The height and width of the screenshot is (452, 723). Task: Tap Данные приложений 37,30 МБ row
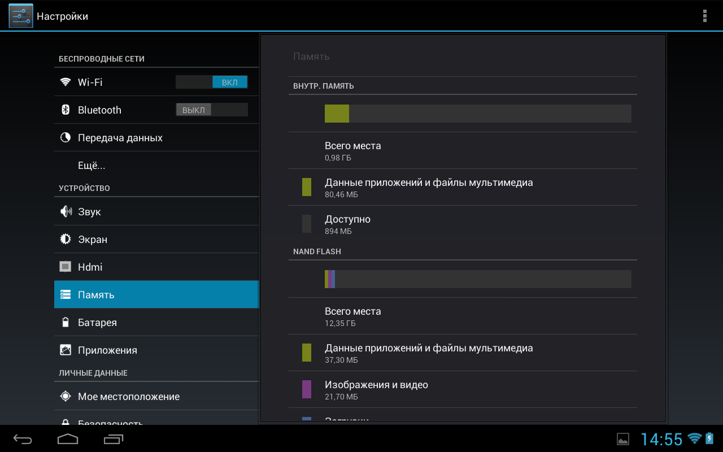tap(463, 353)
